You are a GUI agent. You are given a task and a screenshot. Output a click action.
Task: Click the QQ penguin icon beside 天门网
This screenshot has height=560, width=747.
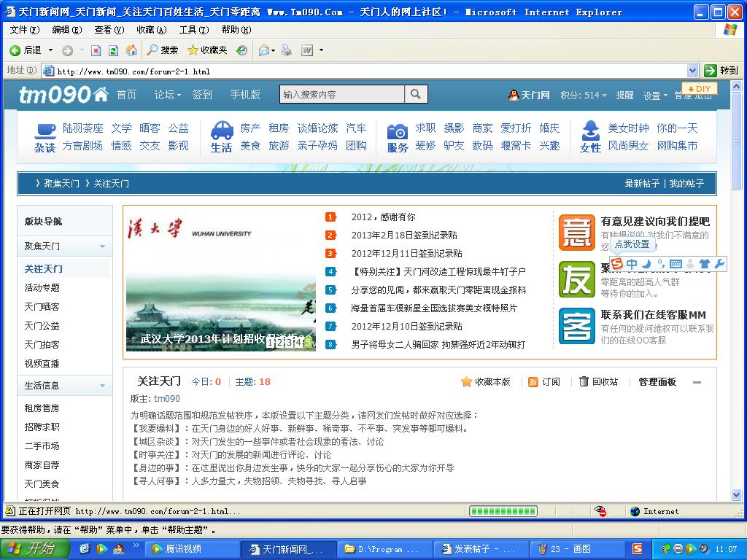coord(514,95)
